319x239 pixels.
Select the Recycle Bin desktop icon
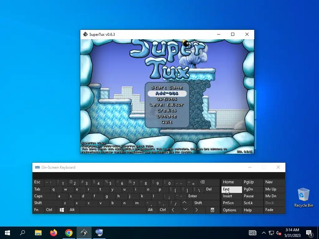[303, 198]
